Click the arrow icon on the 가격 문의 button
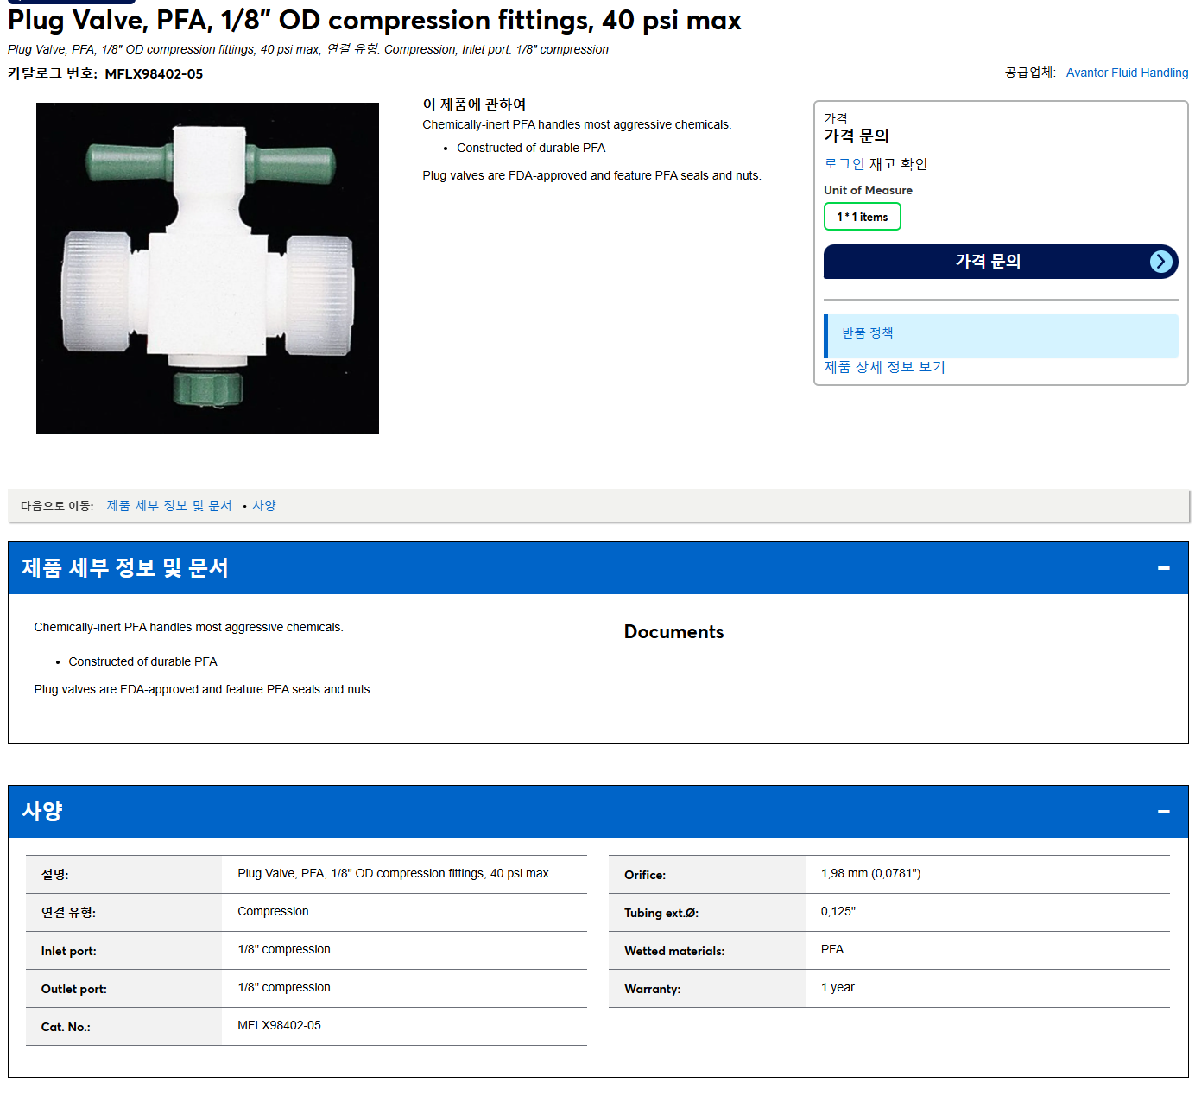Image resolution: width=1195 pixels, height=1095 pixels. 1161,262
